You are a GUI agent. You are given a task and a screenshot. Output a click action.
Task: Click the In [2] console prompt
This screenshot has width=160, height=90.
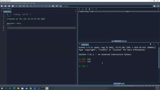click(82, 66)
